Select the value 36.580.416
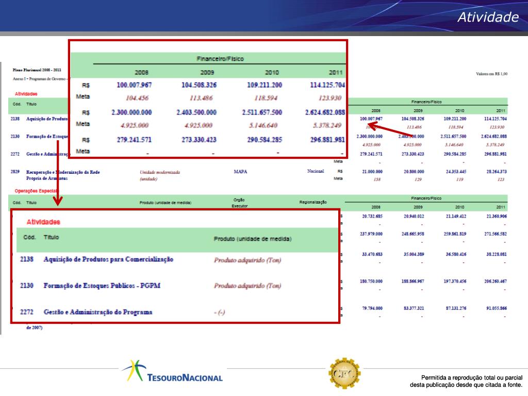Screen dimensions: 528x396 click(x=456, y=254)
